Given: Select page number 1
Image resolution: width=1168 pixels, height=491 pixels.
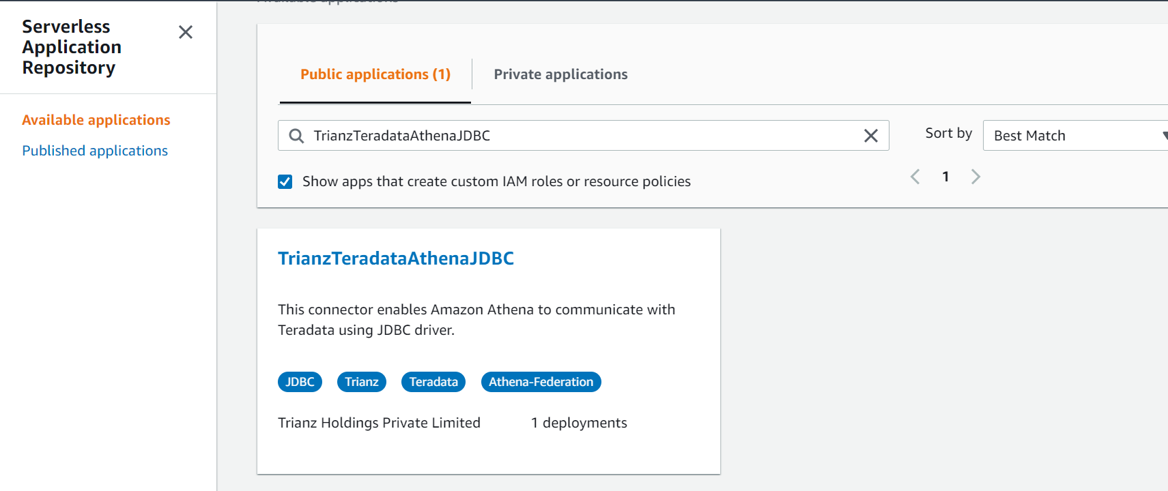Looking at the screenshot, I should pos(945,177).
